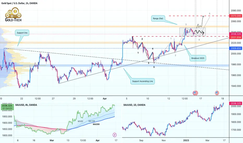Image resolution: width=243 pixels, height=143 pixels.
Task: Click the 2031.934 red price label
Action: click(x=236, y=37)
